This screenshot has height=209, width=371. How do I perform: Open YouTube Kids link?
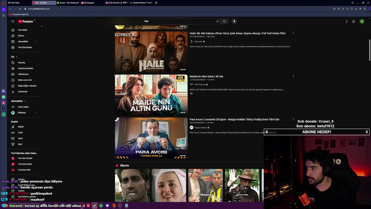[x=25, y=170]
